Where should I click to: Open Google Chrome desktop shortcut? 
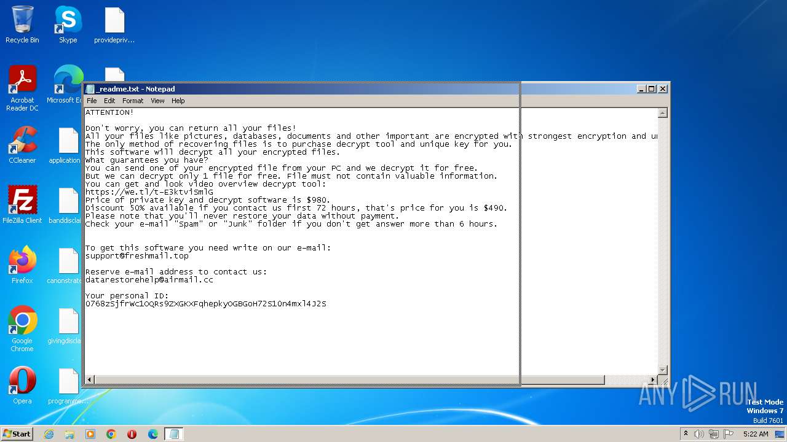pos(22,329)
